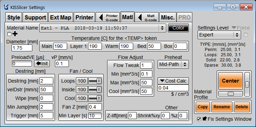This screenshot has height=127, width=256.
Task: Click the Diameter input field
Action: tap(22, 48)
